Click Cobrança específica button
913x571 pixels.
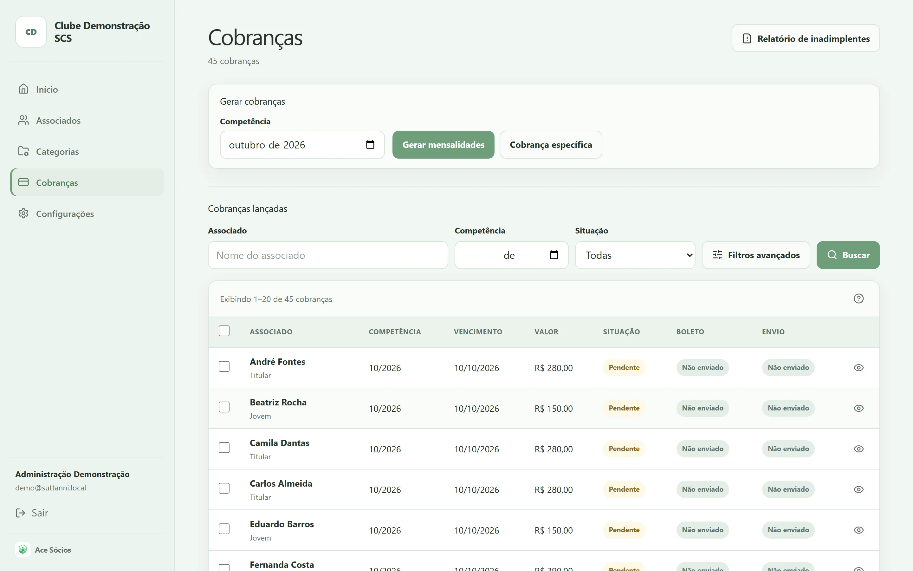tap(551, 145)
